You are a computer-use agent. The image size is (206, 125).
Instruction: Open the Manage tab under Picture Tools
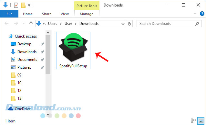click(87, 14)
